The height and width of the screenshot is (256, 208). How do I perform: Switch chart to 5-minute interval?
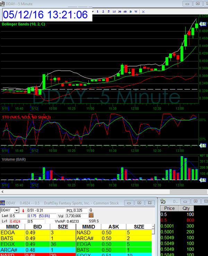pyautogui.click(x=109, y=11)
